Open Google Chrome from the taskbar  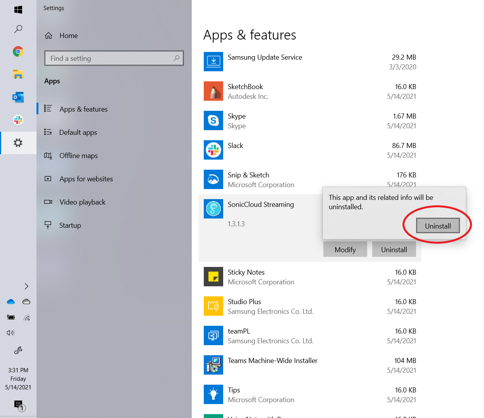pyautogui.click(x=18, y=52)
